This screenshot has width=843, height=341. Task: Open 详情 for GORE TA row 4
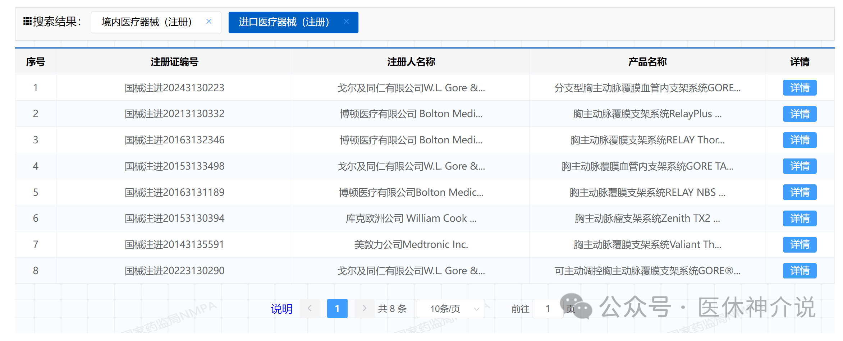tap(800, 166)
